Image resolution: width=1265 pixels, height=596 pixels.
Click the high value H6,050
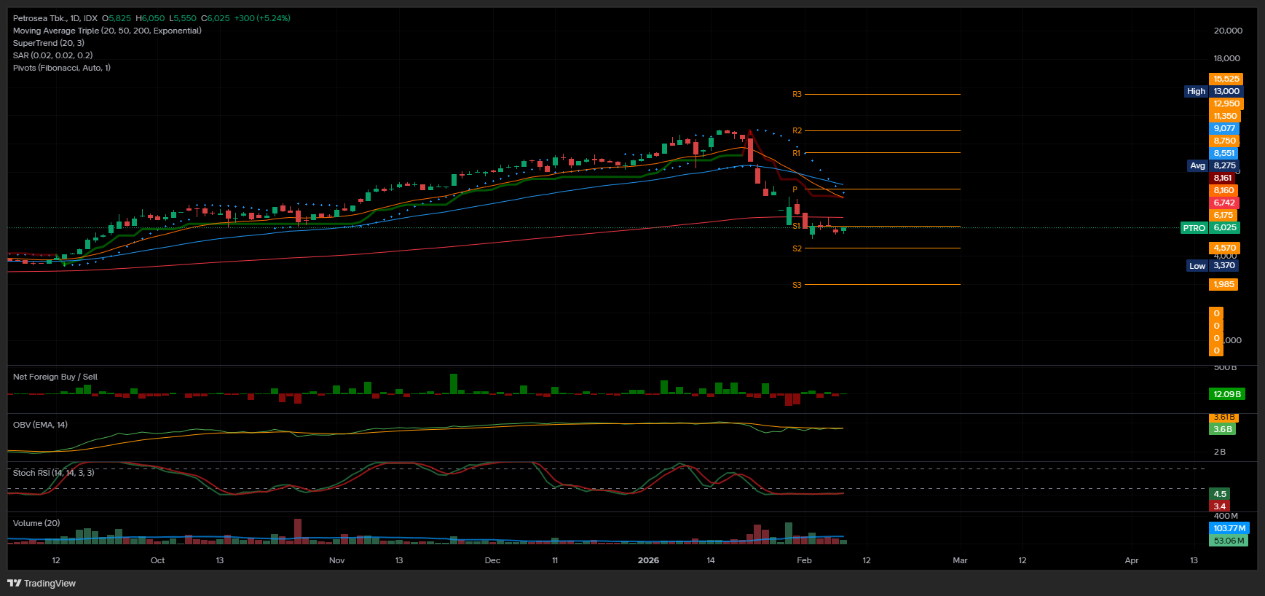[150, 18]
